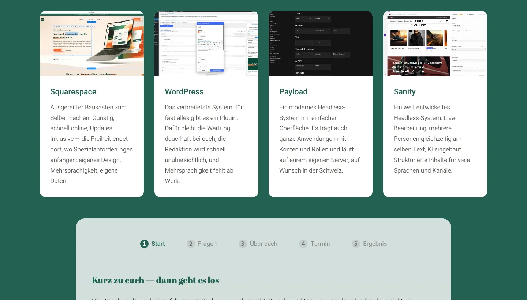Image resolution: width=527 pixels, height=300 pixels.
Task: Click the Payload description starting 'Ein modernes Headless-System'
Action: [319, 139]
